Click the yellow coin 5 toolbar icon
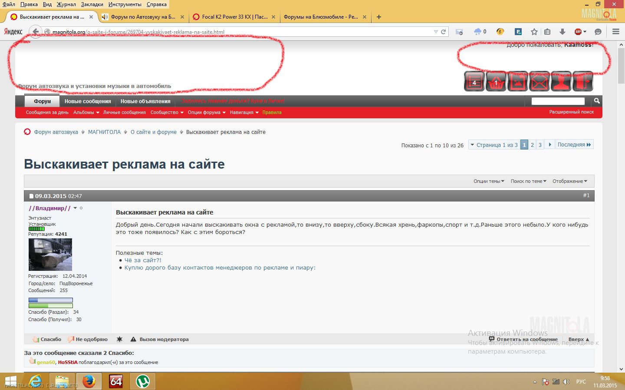The height and width of the screenshot is (390, 625). [500, 32]
